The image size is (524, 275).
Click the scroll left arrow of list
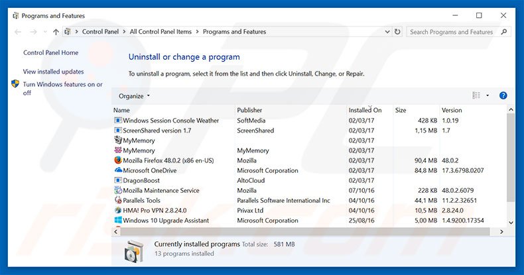coord(116,231)
